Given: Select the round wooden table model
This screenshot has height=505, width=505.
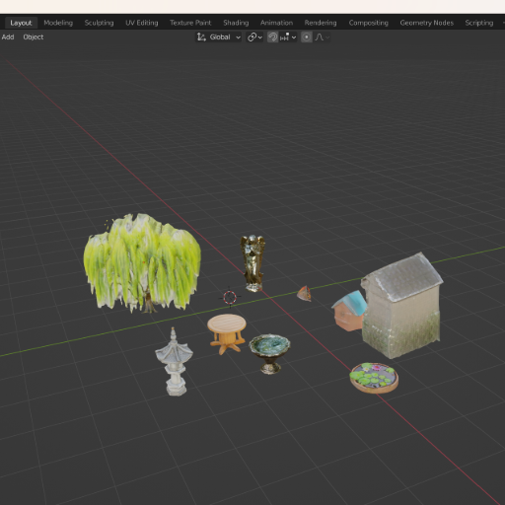Looking at the screenshot, I should (227, 333).
